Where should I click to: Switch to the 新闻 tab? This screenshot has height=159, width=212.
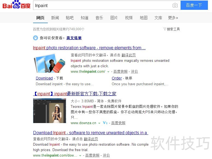[x=55, y=18]
